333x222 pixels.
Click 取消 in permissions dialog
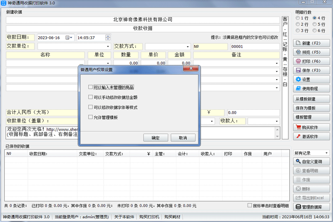click(183, 138)
